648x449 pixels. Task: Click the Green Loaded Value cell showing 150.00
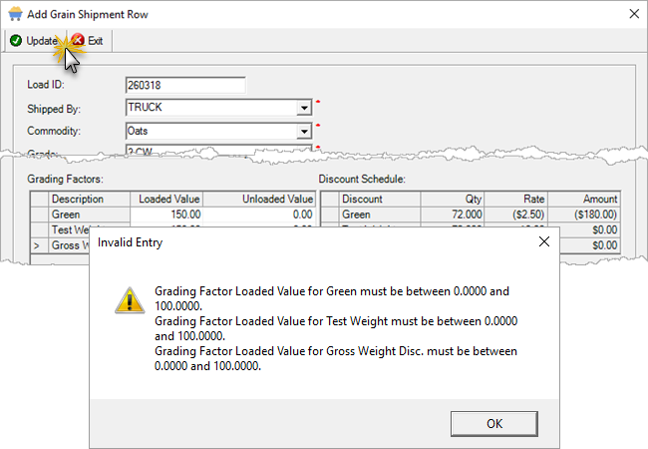pos(166,215)
